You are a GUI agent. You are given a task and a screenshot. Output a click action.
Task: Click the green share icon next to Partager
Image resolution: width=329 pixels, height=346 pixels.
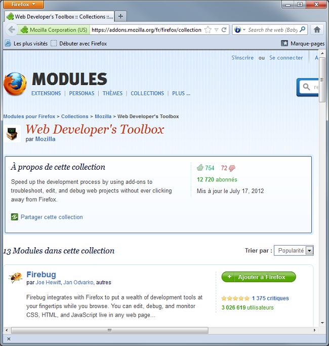click(x=15, y=217)
